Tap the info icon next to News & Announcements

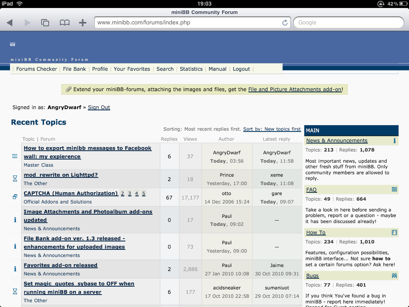tap(394, 140)
